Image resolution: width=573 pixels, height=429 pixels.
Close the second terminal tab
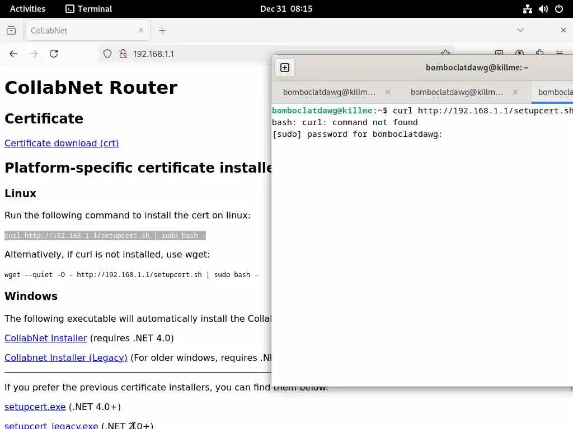(515, 92)
